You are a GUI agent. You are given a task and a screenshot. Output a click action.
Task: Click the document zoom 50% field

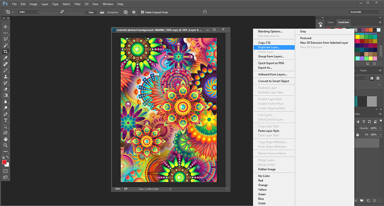click(x=118, y=189)
